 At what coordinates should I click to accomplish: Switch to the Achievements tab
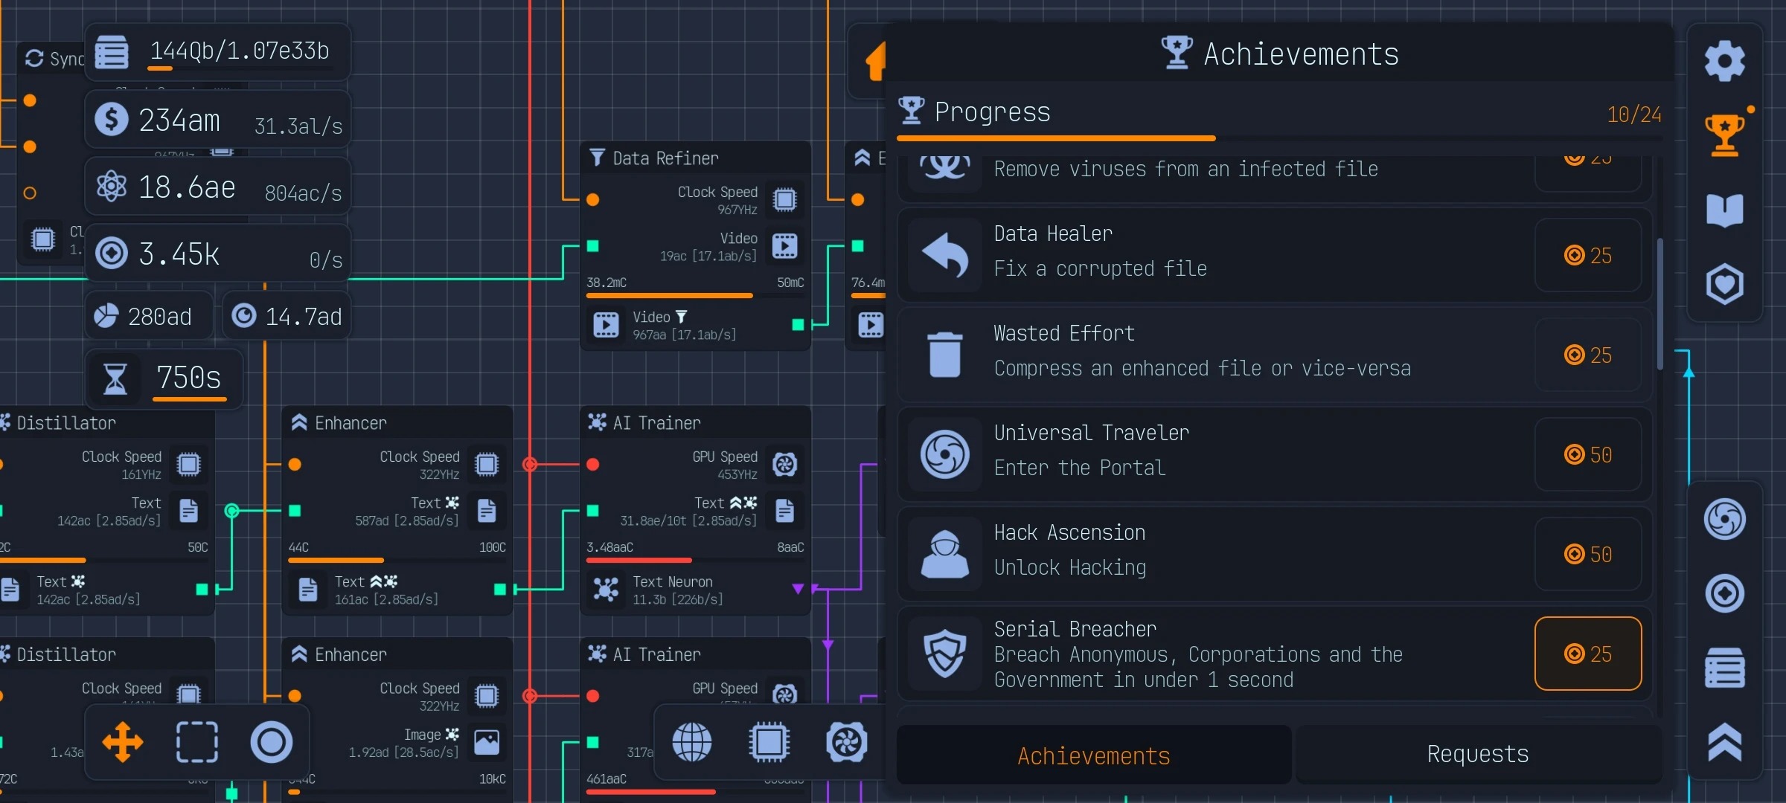click(x=1093, y=755)
